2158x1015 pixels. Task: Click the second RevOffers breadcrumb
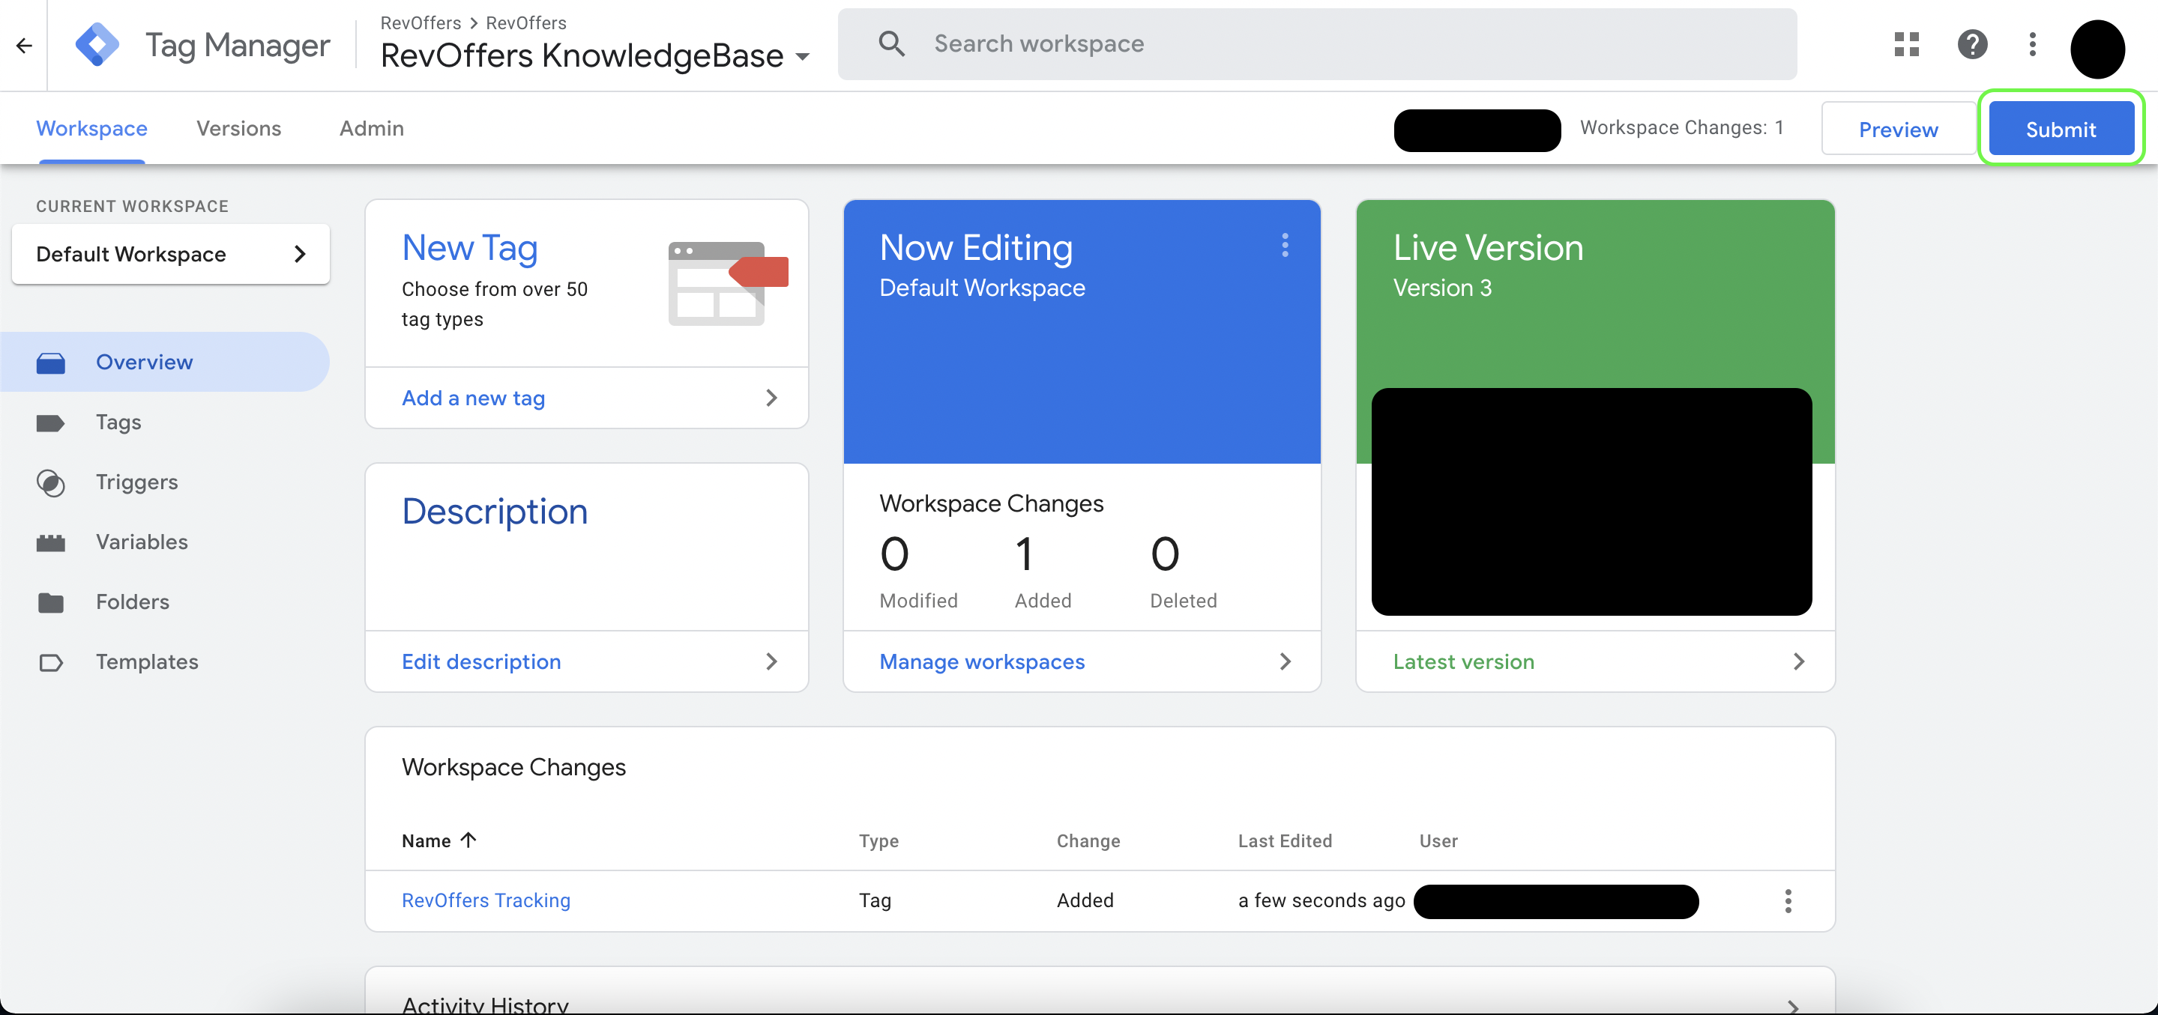(x=526, y=22)
